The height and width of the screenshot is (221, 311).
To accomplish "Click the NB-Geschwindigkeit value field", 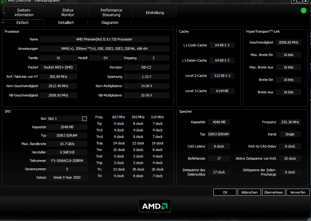I will point(58,95).
